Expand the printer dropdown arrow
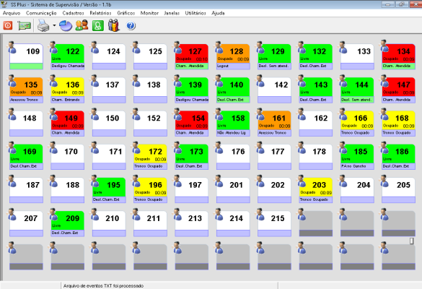422x289 pixels. tap(54, 25)
